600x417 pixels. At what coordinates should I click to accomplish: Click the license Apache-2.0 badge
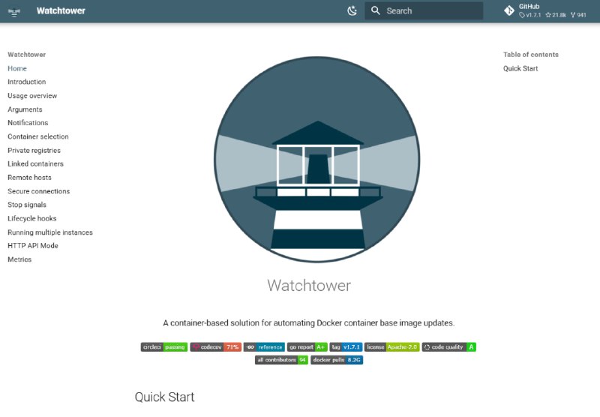point(392,347)
